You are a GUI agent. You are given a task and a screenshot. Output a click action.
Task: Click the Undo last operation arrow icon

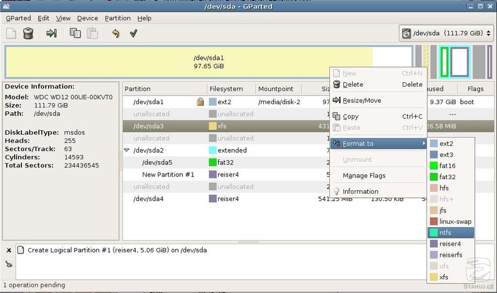(x=116, y=34)
